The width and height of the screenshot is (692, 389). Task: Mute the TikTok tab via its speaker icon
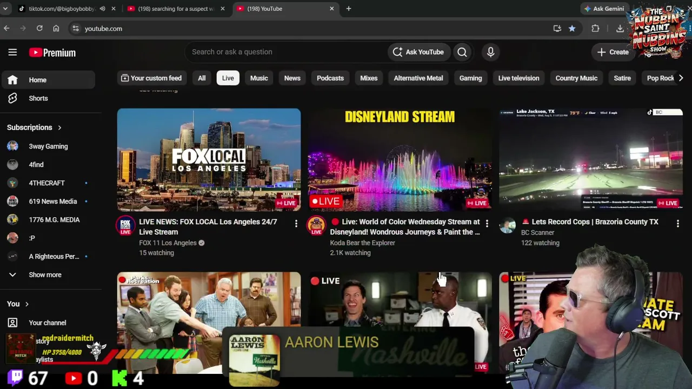[102, 9]
